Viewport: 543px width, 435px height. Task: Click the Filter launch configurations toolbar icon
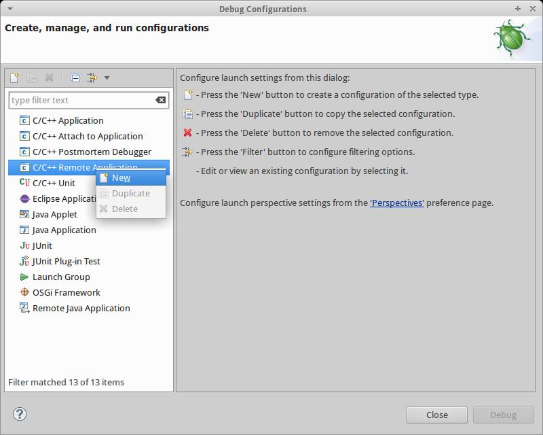click(x=92, y=77)
